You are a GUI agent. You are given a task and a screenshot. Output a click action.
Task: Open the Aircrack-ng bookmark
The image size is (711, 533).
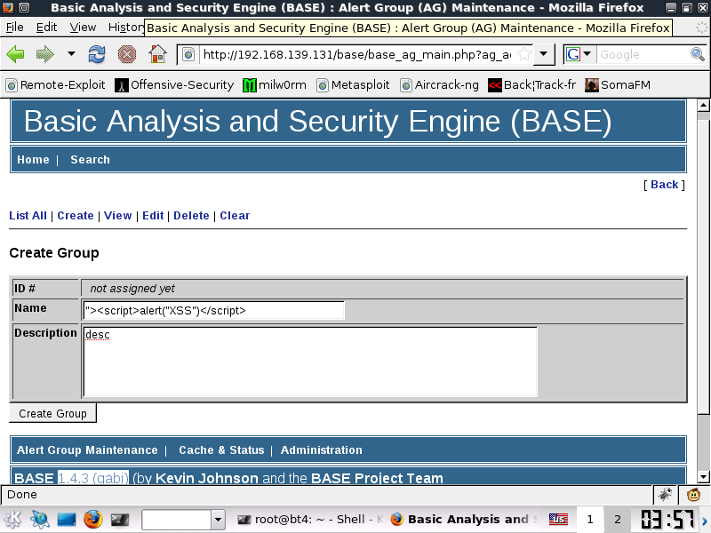[439, 84]
